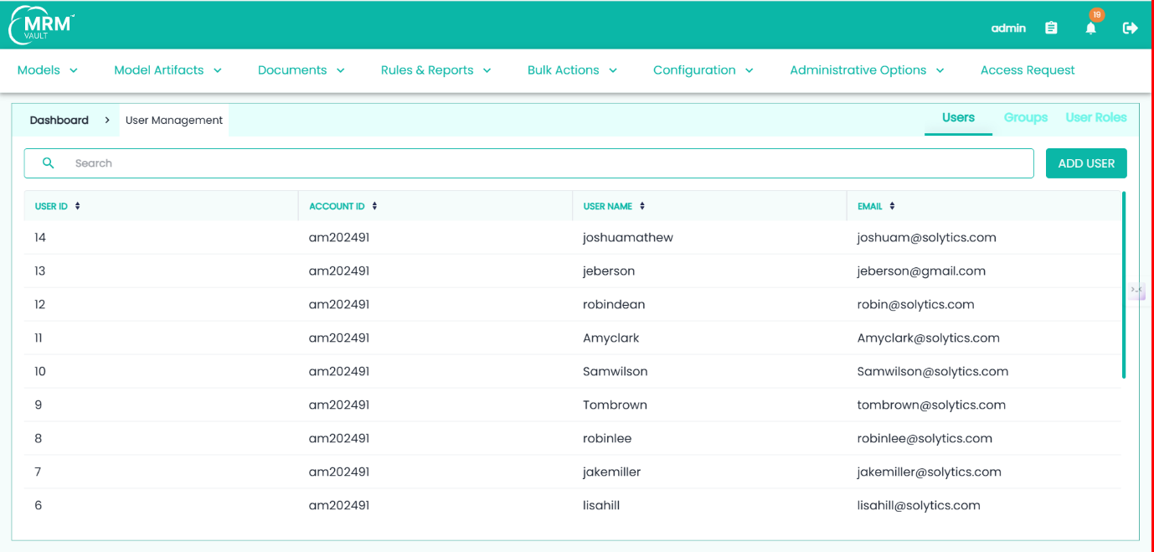Click the logout icon
This screenshot has height=552, width=1154.
pos(1130,28)
